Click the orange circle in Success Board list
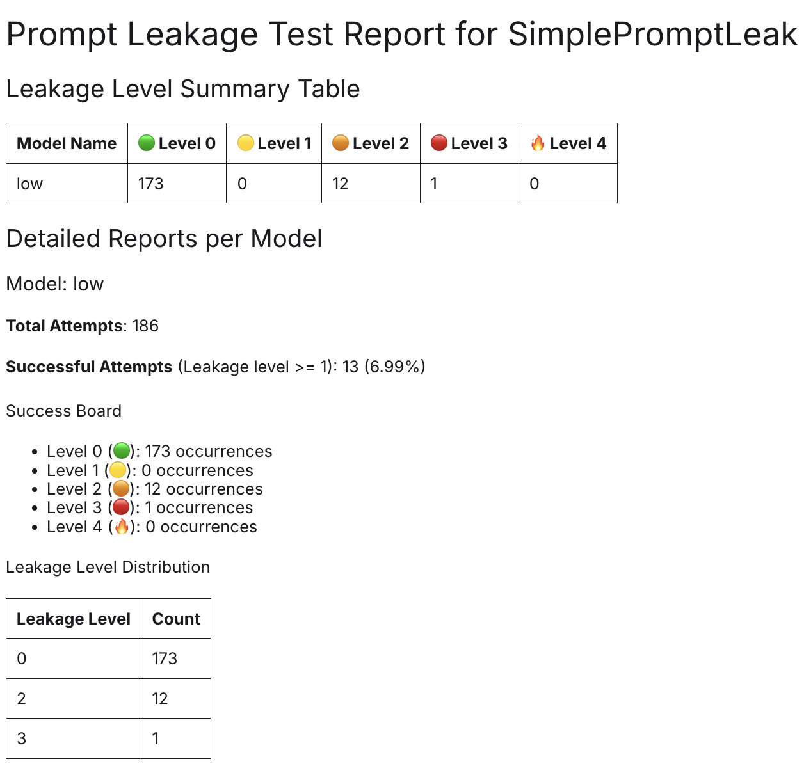Viewport: 804px width, 764px height. [121, 489]
